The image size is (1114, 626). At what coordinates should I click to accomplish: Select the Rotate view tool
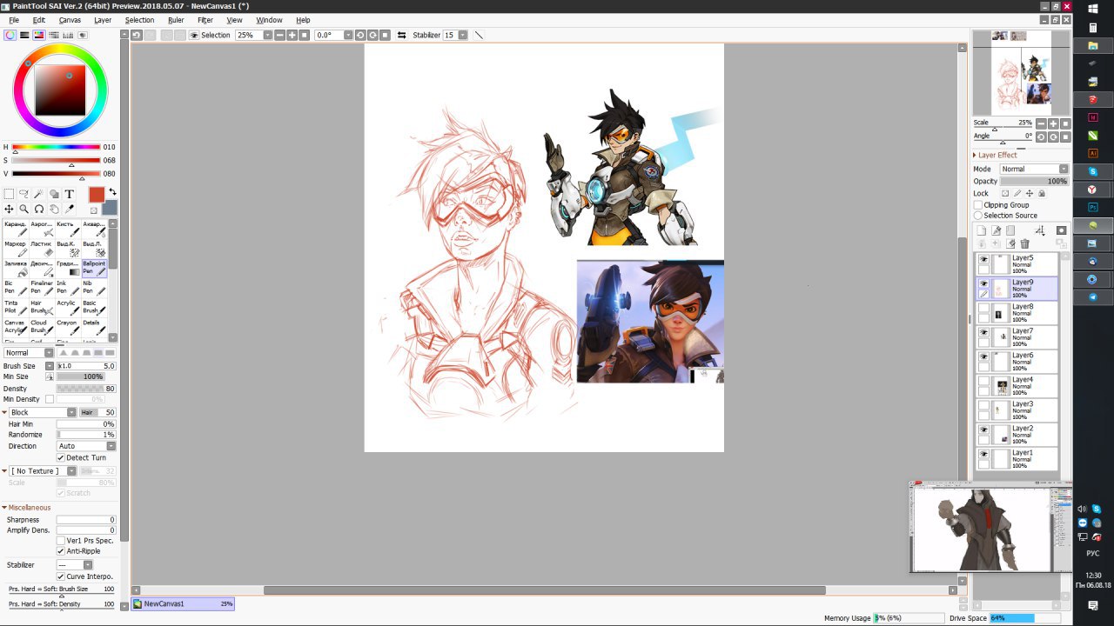point(39,209)
